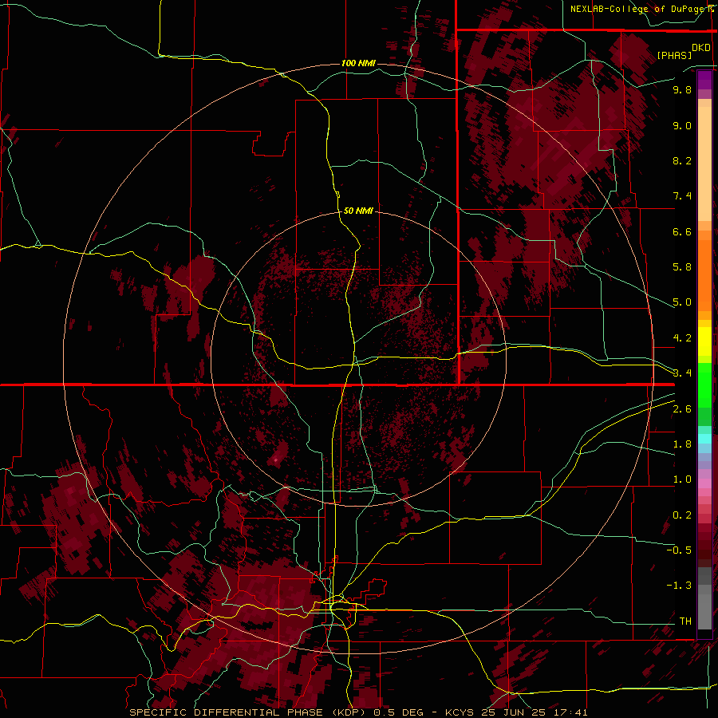Click the TH threshold legend label
The height and width of the screenshot is (718, 718).
click(x=685, y=621)
